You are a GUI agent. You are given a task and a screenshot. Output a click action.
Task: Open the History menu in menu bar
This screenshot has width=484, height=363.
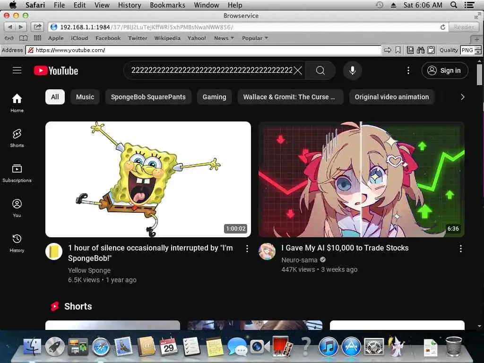130,5
